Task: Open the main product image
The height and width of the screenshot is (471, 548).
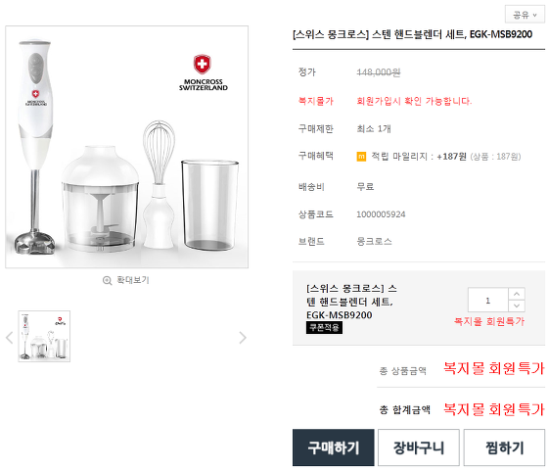Action: click(x=127, y=147)
